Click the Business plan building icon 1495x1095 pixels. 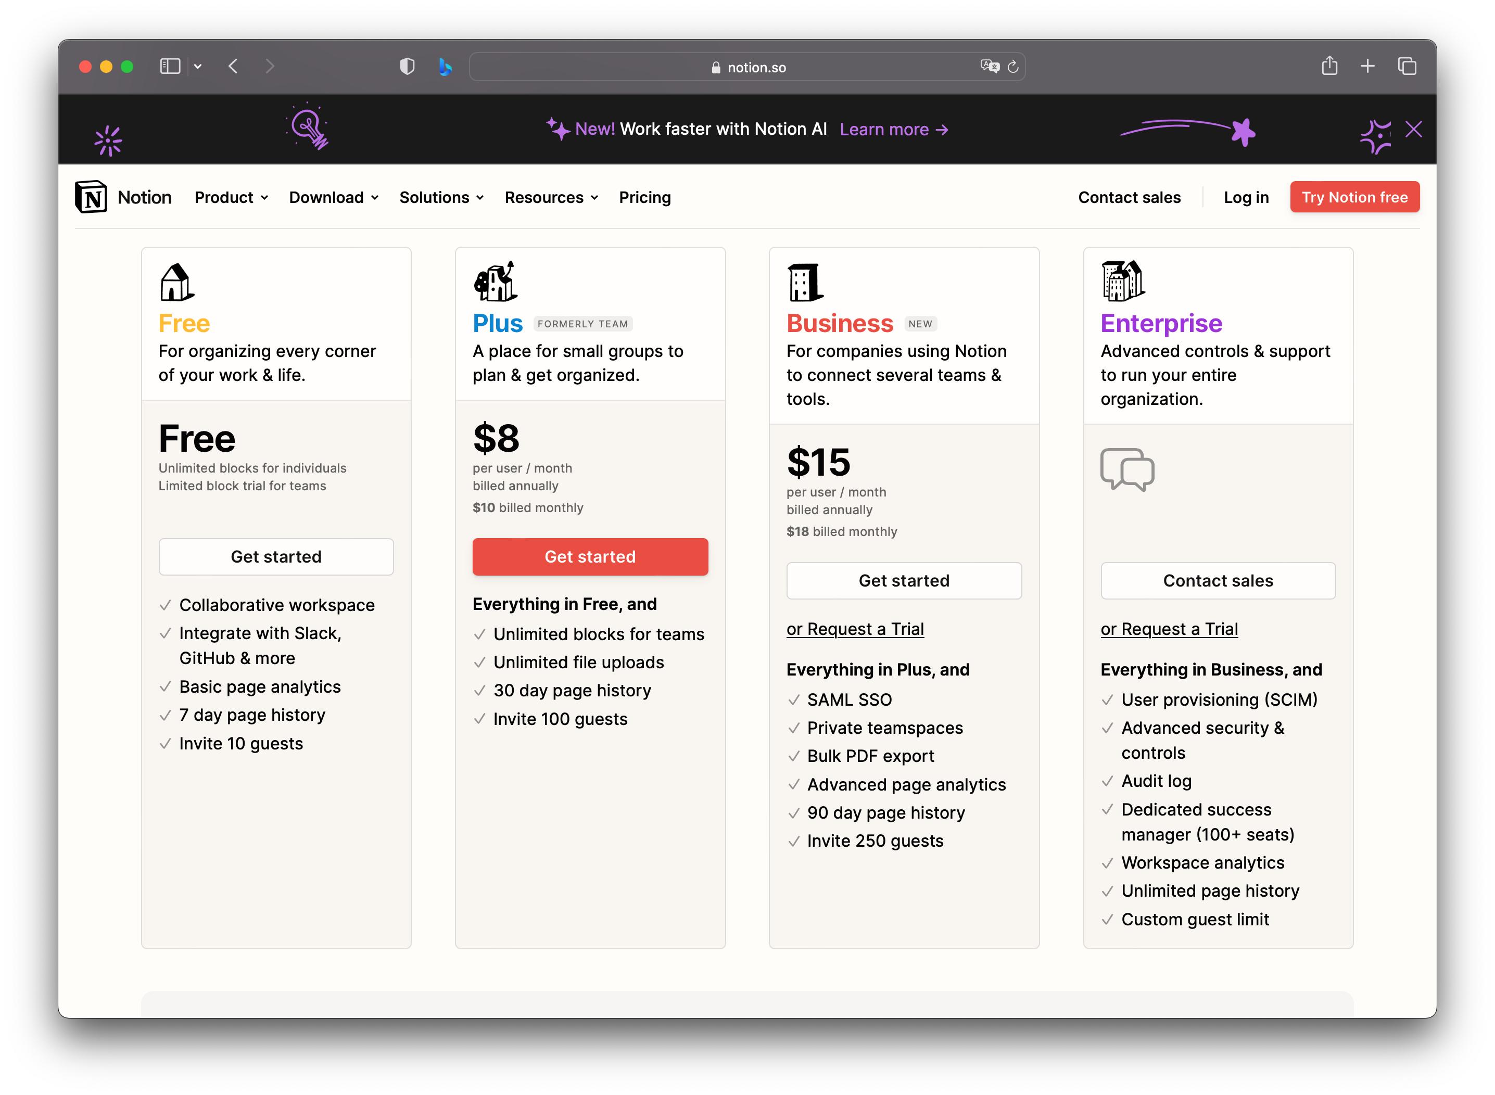click(805, 282)
